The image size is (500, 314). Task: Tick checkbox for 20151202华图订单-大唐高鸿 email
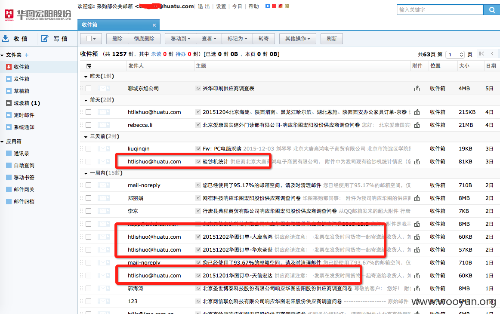click(x=89, y=237)
